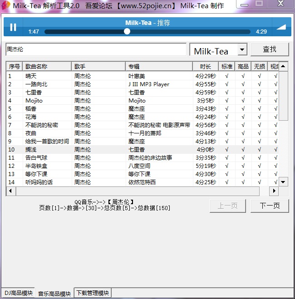The width and height of the screenshot is (295, 299).
Task: Click album J III MP3 Player
Action: (149, 84)
